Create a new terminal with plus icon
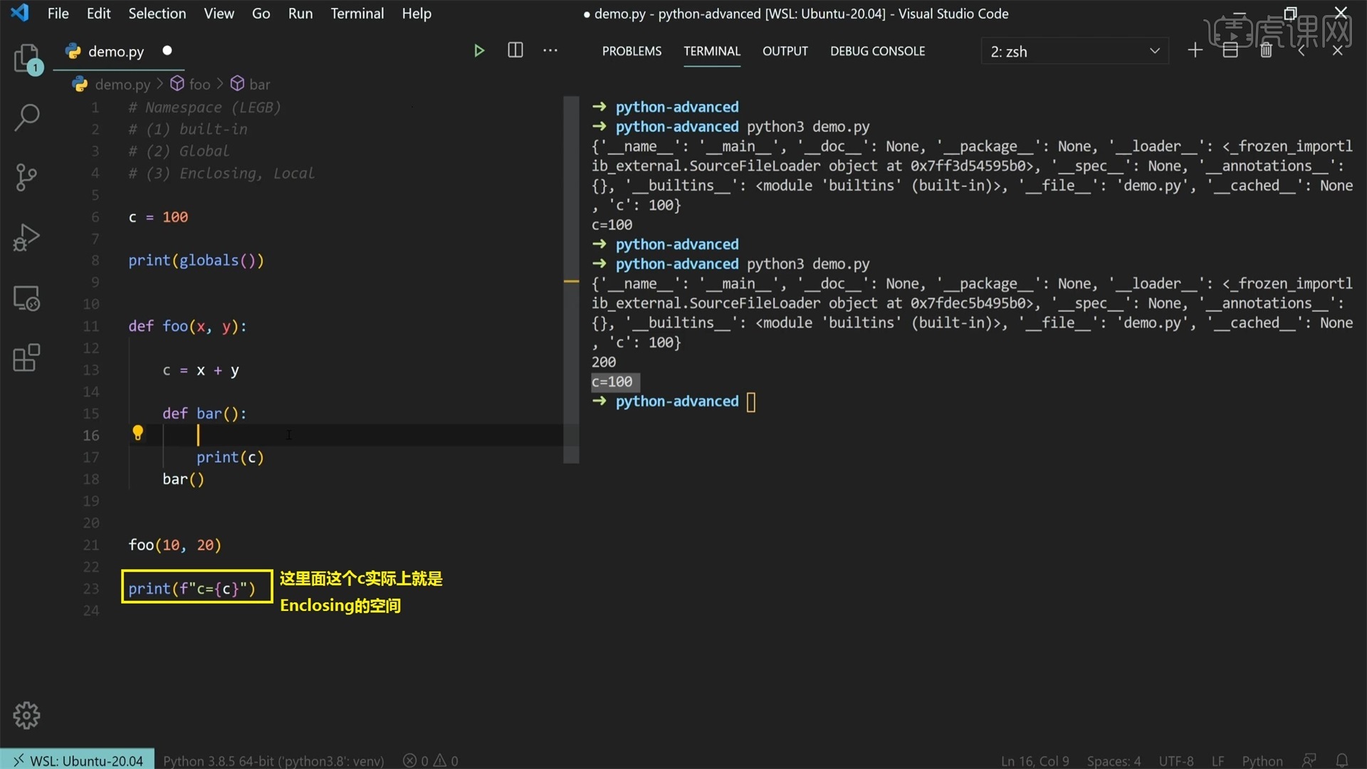Viewport: 1367px width, 769px height. 1195,50
